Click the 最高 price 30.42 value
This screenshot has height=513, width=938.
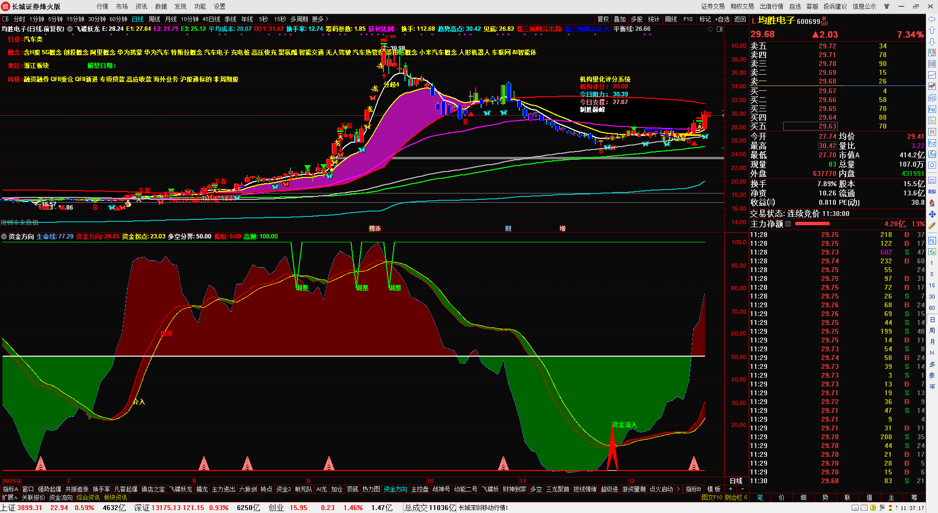828,146
